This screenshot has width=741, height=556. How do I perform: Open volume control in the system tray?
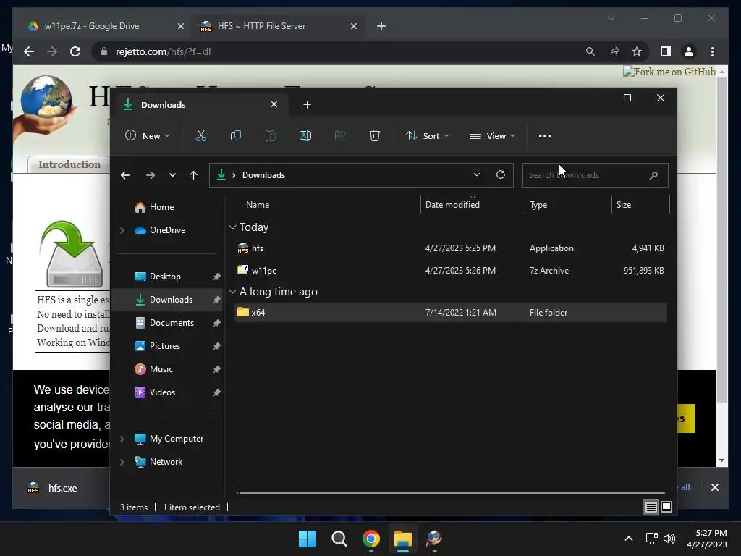pos(669,539)
